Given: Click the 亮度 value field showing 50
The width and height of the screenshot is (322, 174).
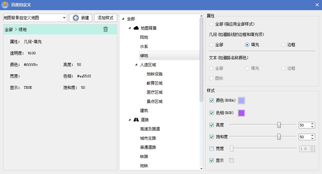Looking at the screenshot, I should point(304,125).
